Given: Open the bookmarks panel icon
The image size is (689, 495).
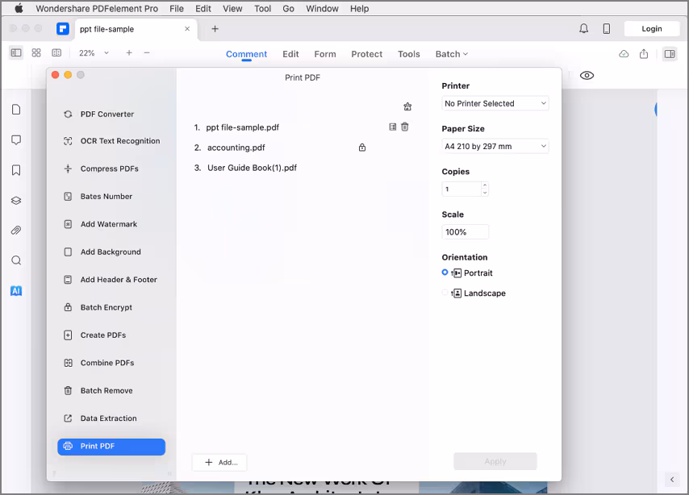Looking at the screenshot, I should [x=16, y=170].
